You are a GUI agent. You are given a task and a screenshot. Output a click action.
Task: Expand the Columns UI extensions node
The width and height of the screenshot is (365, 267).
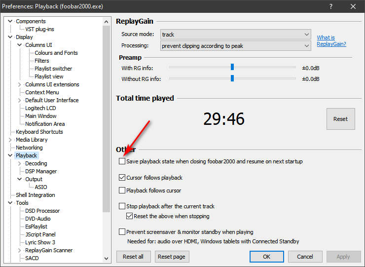[20, 84]
